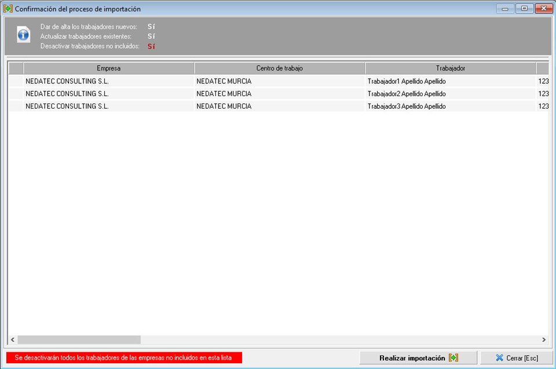Select NEDATEC MURCIA in the second row
Image resolution: width=556 pixels, height=369 pixels.
(x=224, y=94)
